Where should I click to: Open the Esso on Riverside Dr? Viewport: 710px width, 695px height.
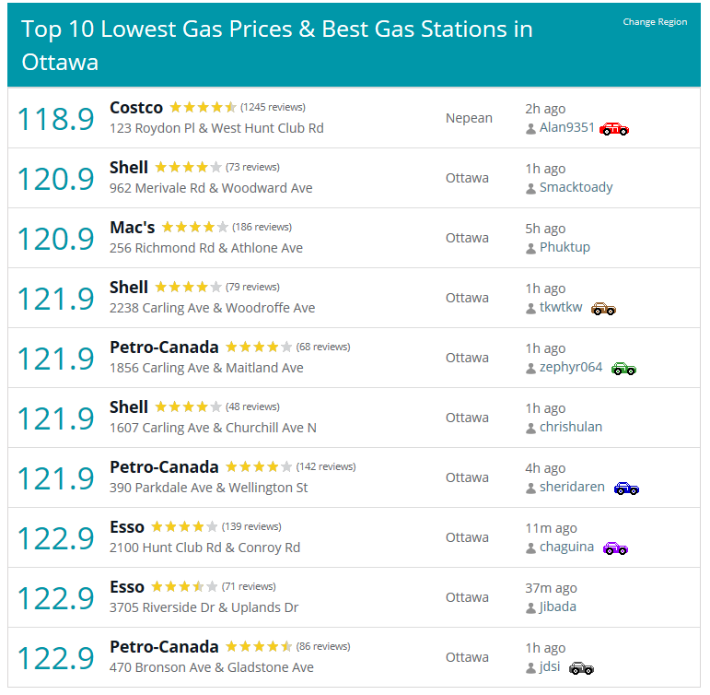point(127,586)
